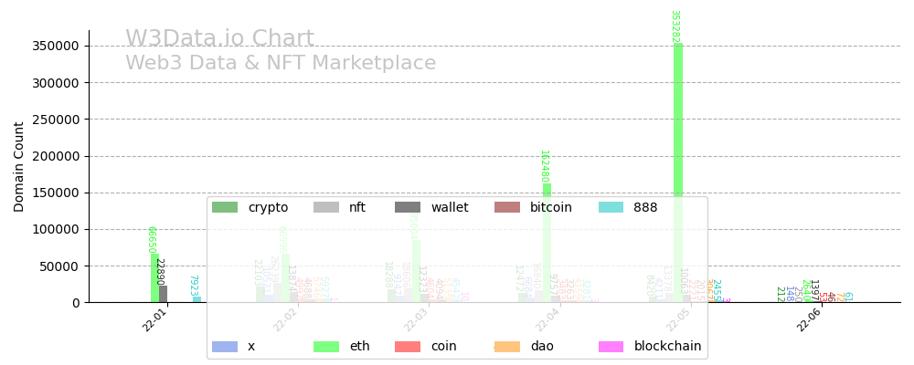This screenshot has height=365, width=914.
Task: Select the wallet legend color swatch
Action: click(408, 208)
